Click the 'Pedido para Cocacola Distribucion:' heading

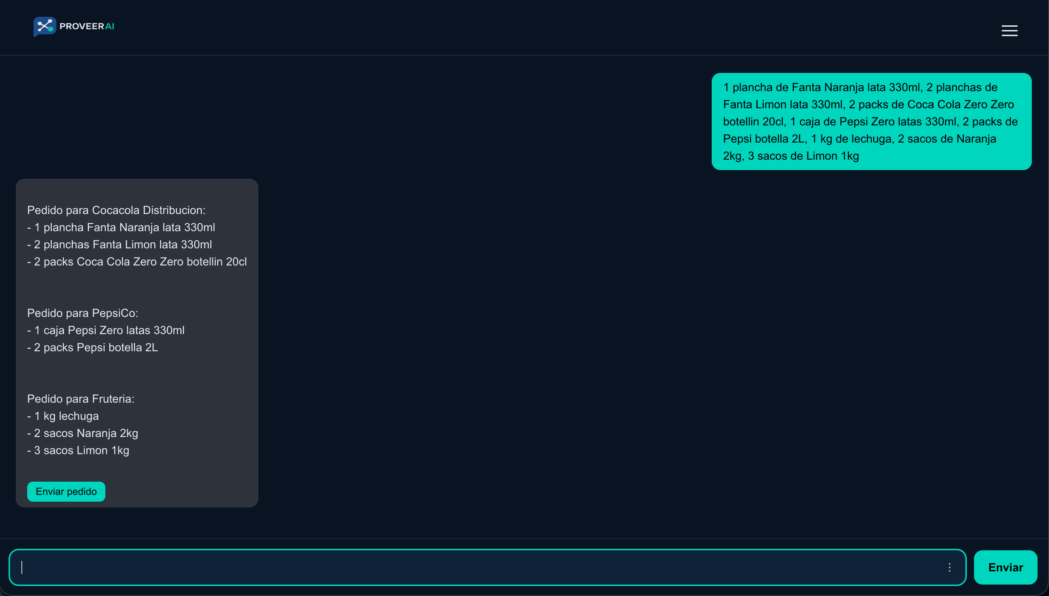pos(116,210)
